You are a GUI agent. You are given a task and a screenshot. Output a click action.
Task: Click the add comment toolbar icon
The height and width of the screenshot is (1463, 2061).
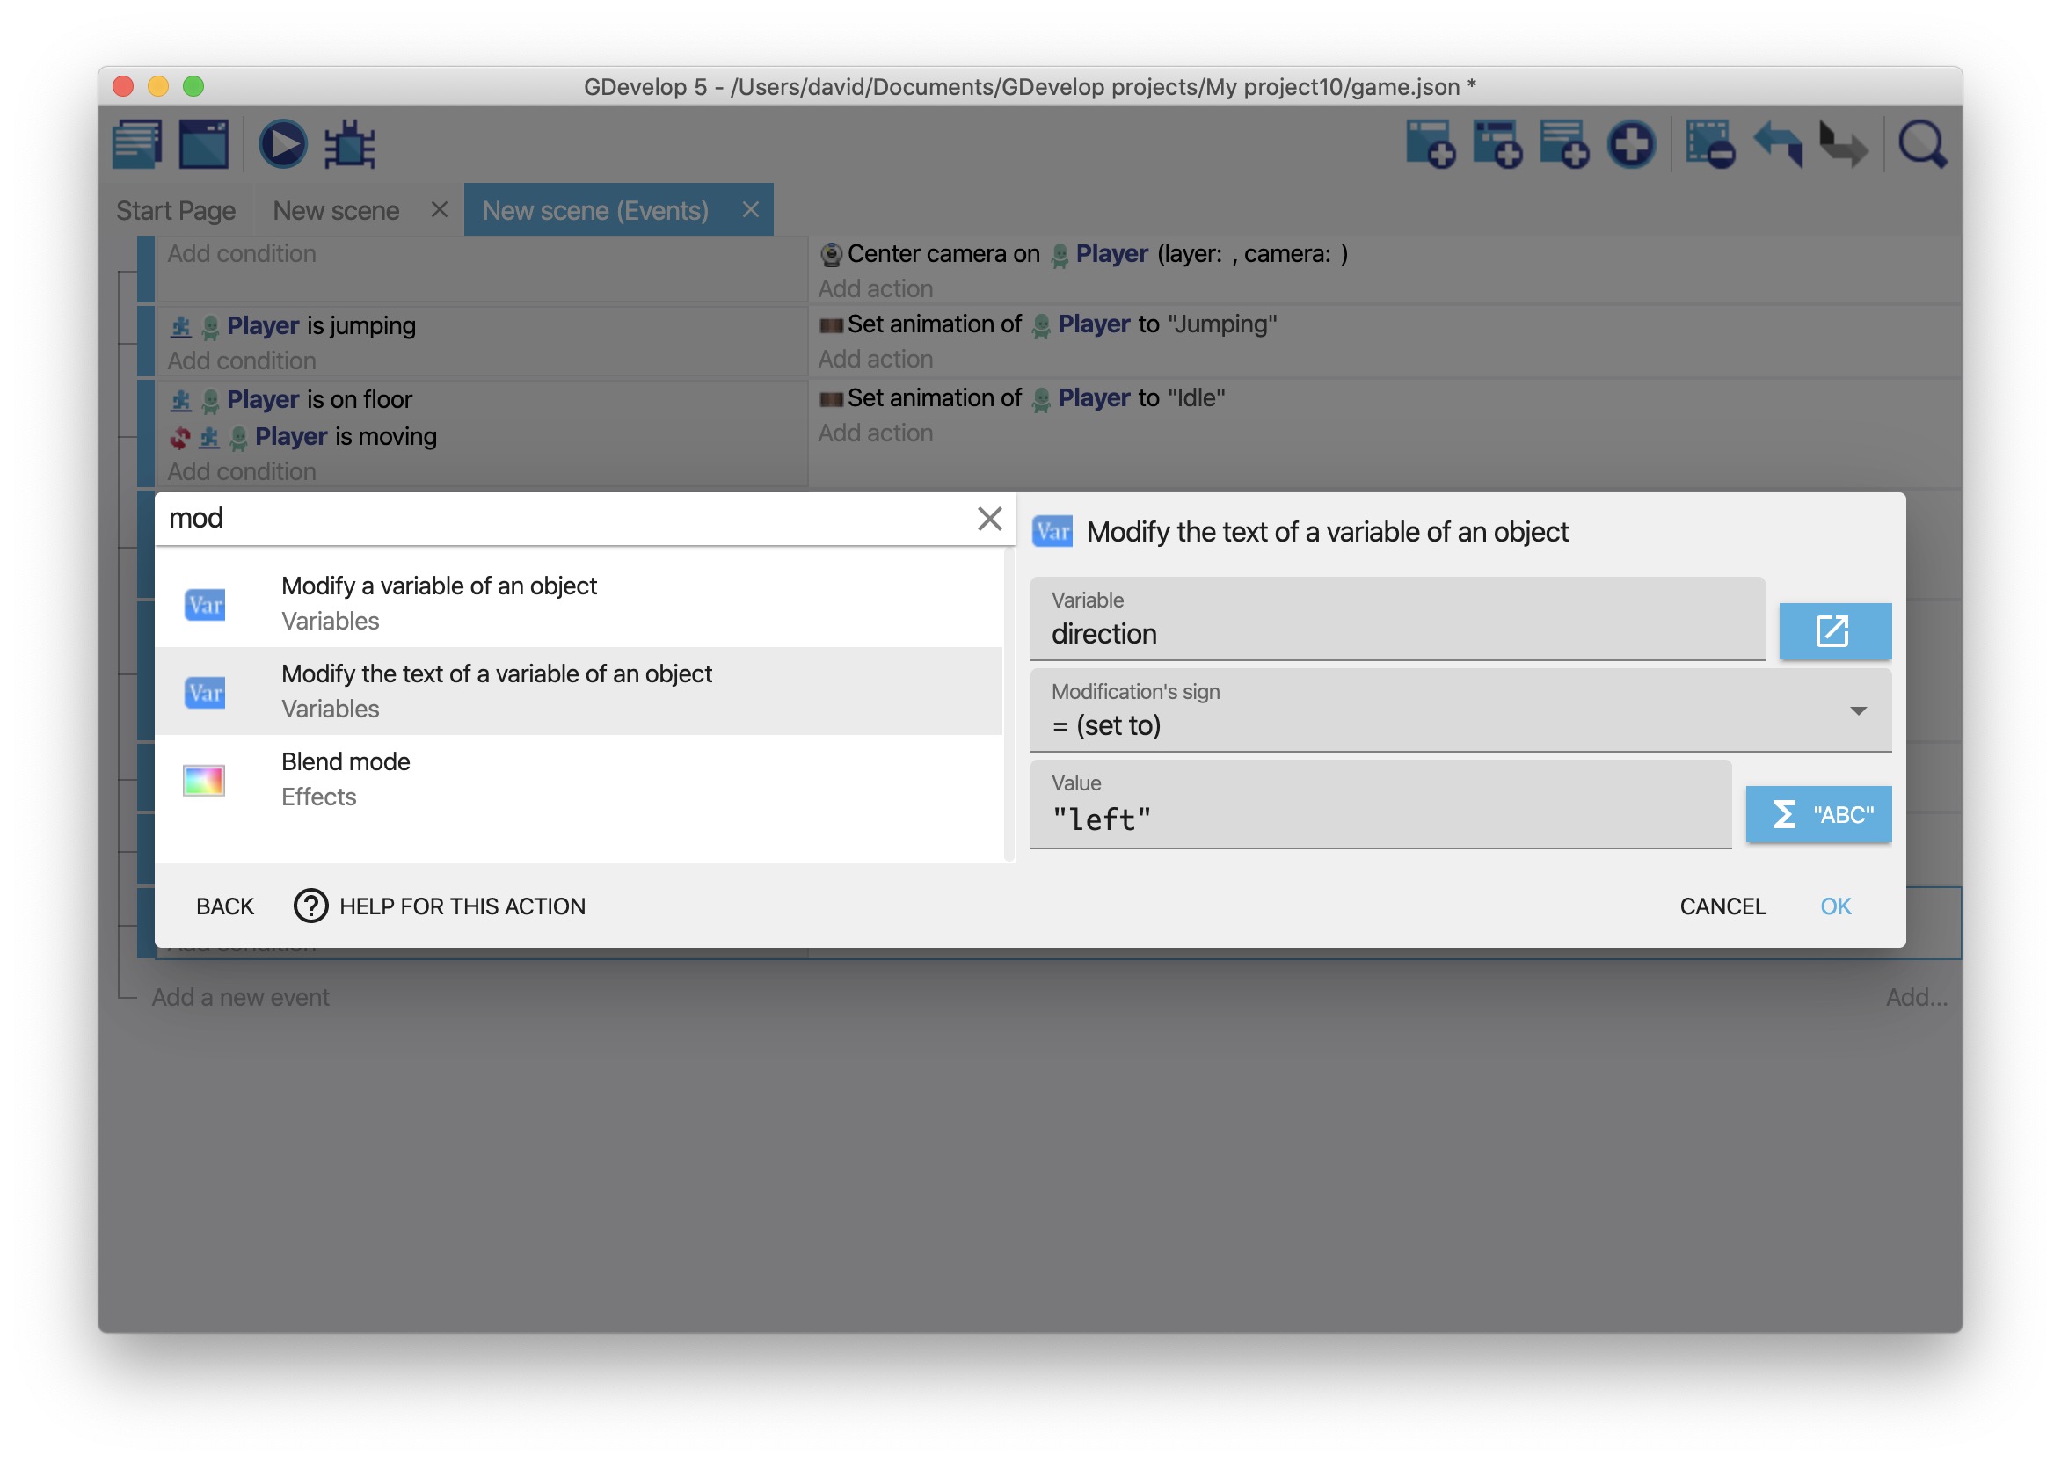pyautogui.click(x=1562, y=144)
